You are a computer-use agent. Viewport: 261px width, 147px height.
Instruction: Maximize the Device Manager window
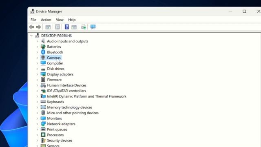click(x=244, y=11)
